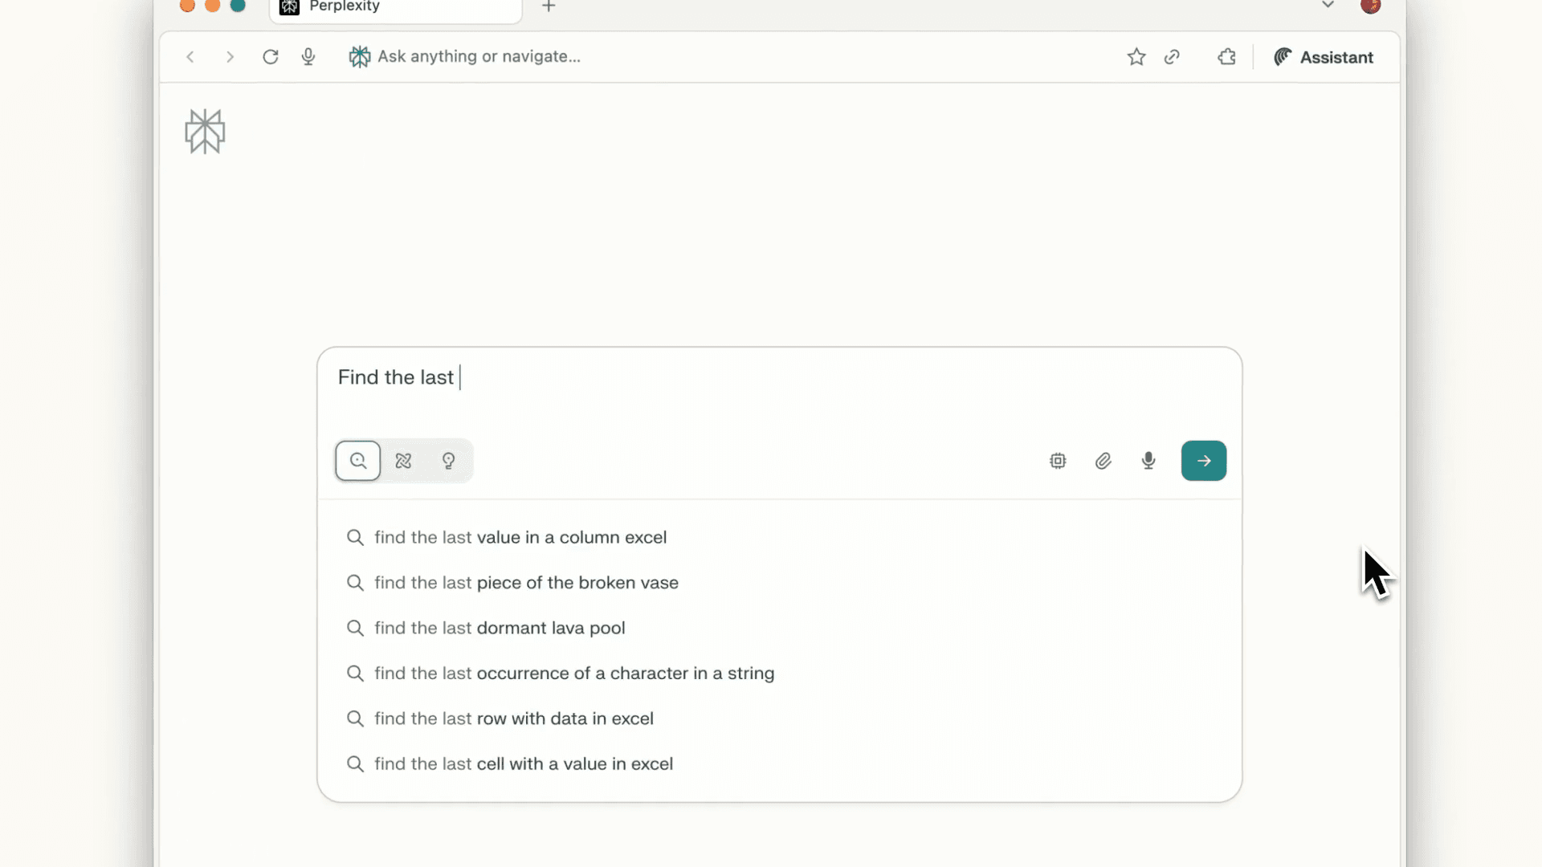Focus the 'Ask anything or navigate' address field
Screen dimensions: 1542x867
pos(479,57)
